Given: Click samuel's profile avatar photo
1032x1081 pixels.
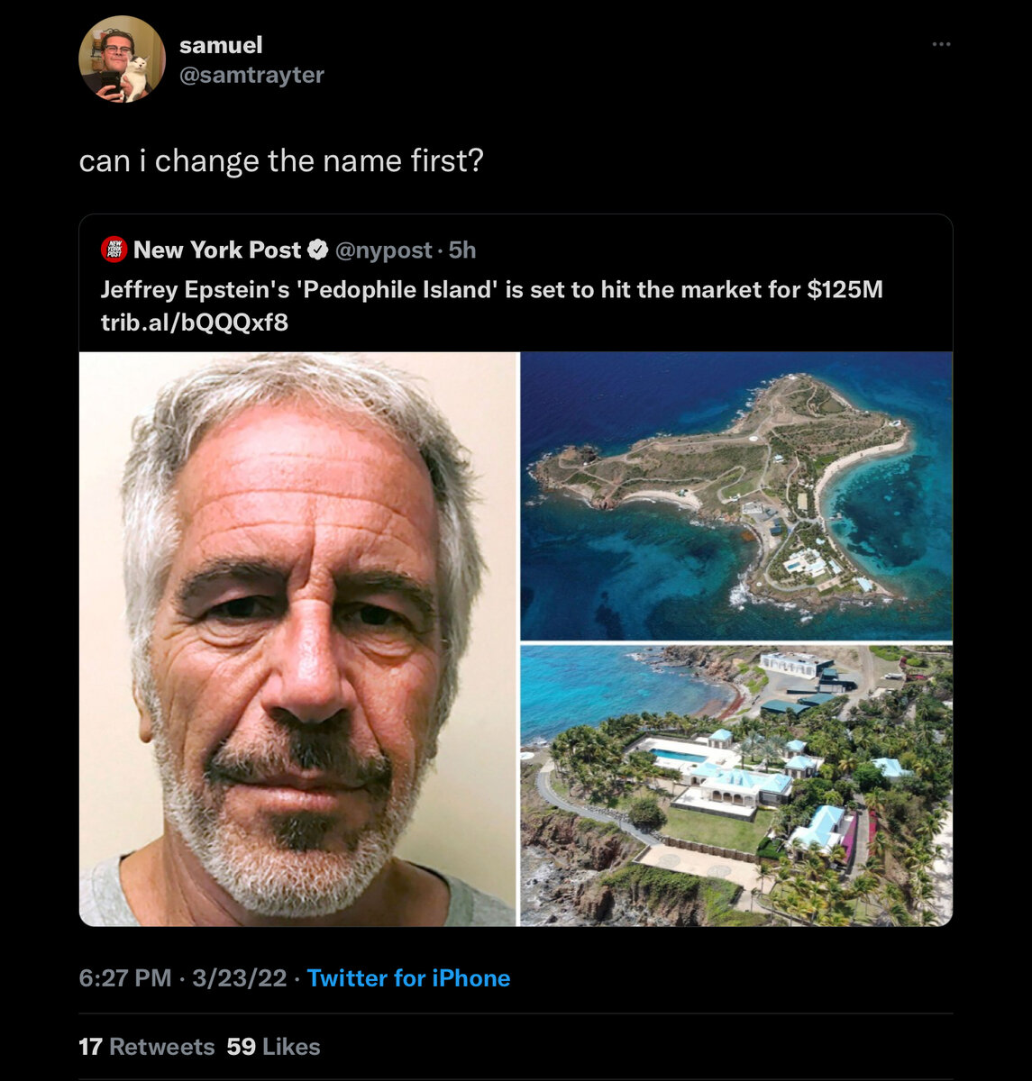Looking at the screenshot, I should (122, 59).
